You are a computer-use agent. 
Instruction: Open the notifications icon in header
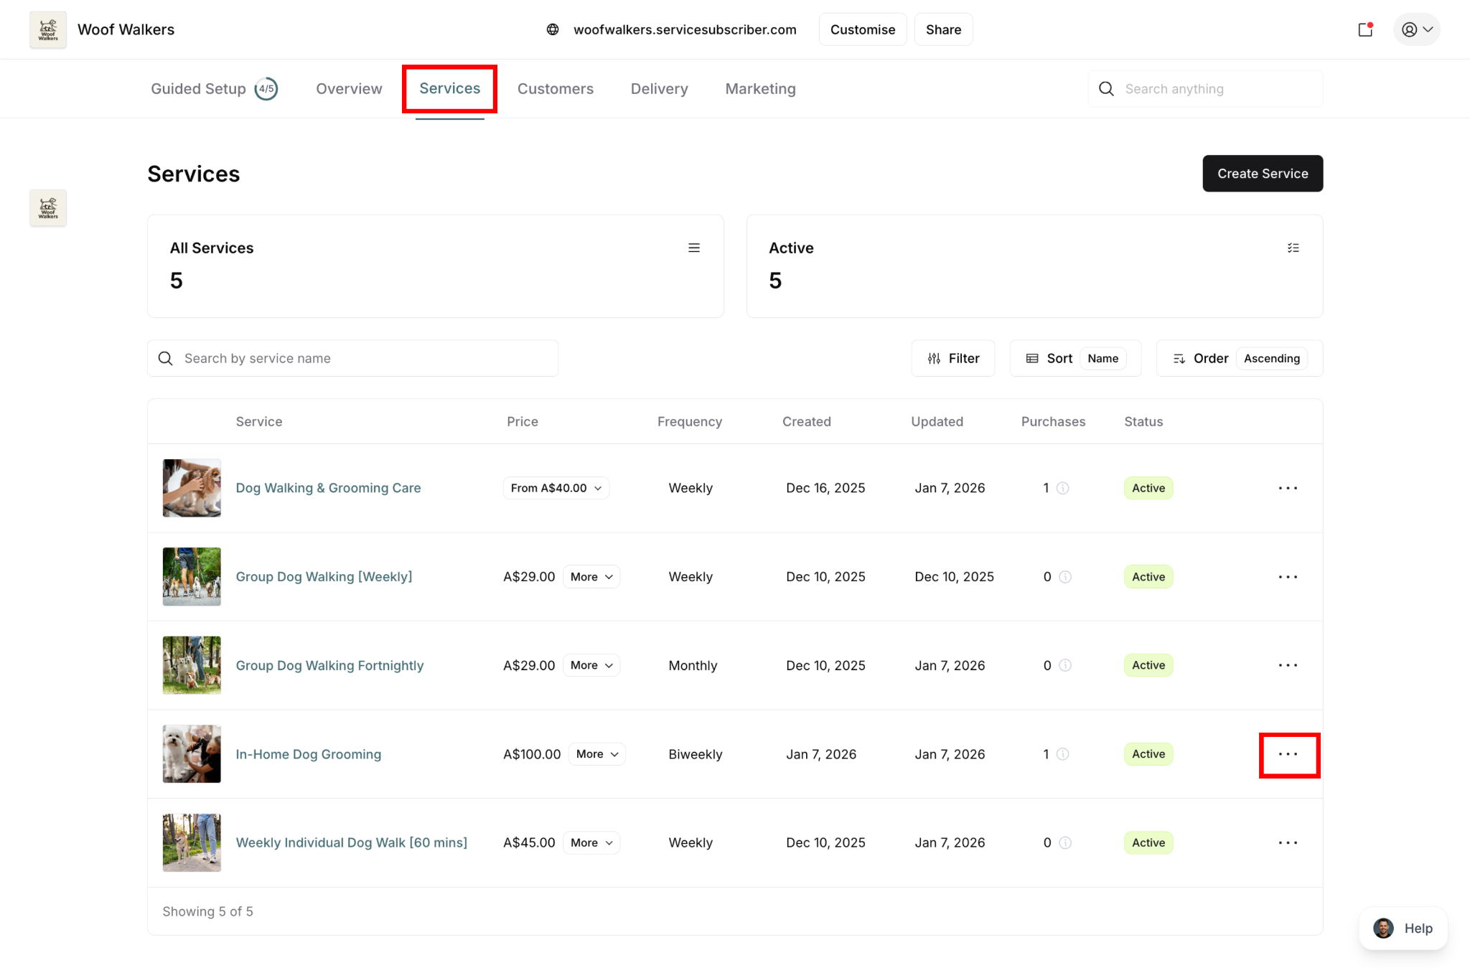(x=1365, y=29)
